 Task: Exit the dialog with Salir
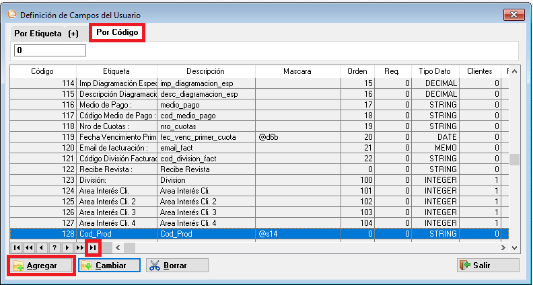point(487,266)
